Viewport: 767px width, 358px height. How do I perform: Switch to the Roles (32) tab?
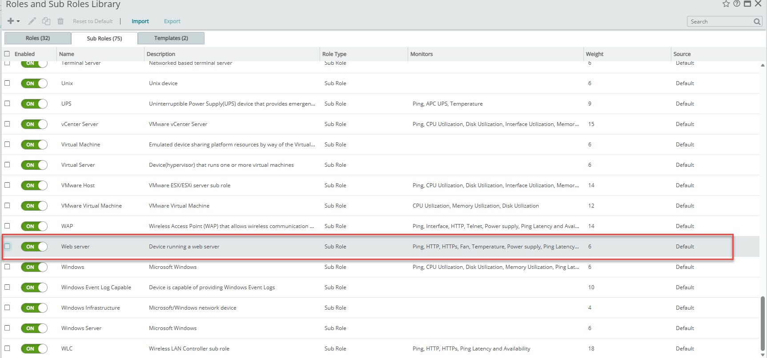tap(38, 38)
